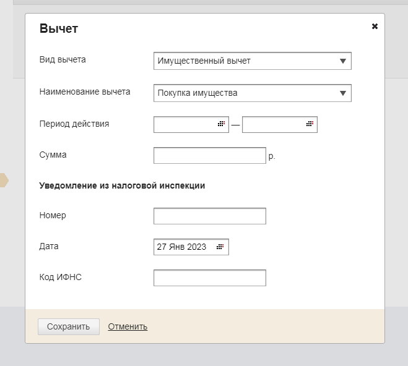Focus the period start date field
This screenshot has width=408, height=366.
184,124
